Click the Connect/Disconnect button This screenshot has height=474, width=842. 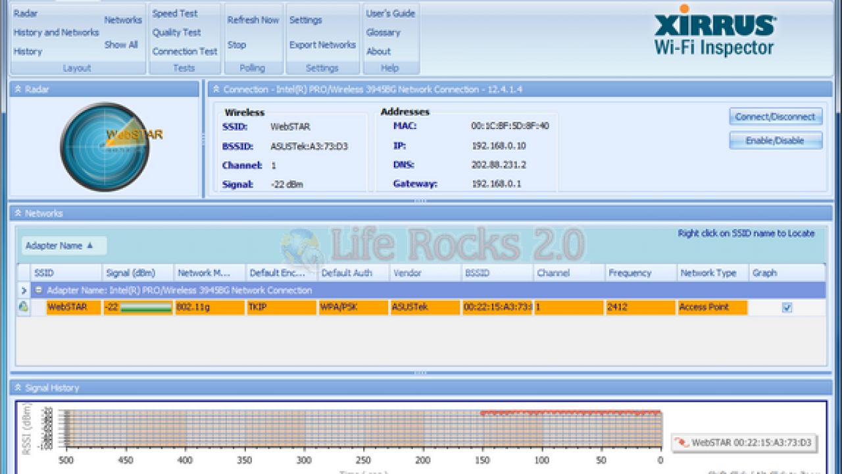pos(776,117)
